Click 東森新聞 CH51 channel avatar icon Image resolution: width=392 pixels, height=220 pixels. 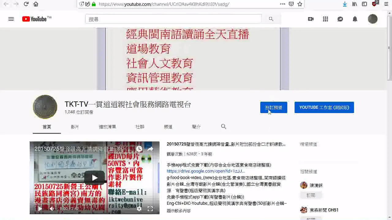coord(304,210)
